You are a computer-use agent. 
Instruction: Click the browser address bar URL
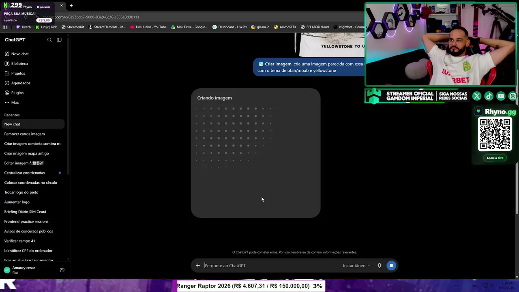91,17
